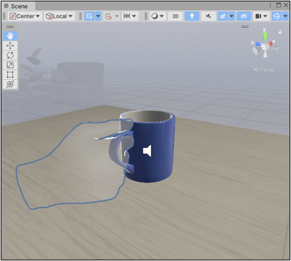
Task: Open the Scene window three-dot menu
Action: point(270,5)
